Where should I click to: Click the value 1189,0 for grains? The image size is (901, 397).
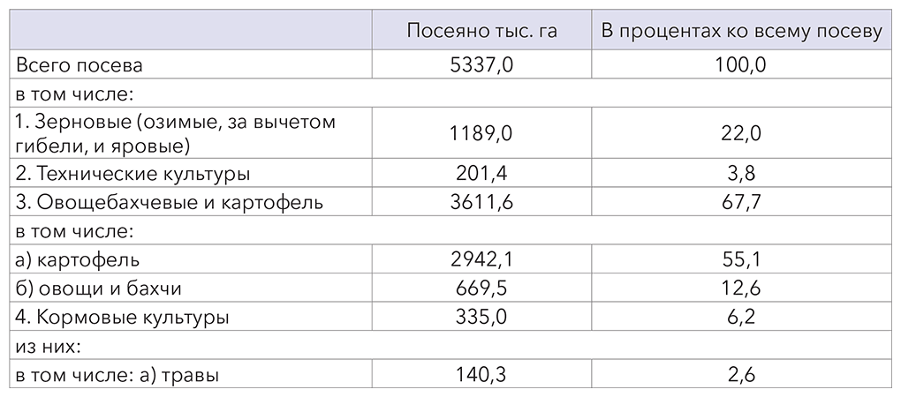pos(481,132)
